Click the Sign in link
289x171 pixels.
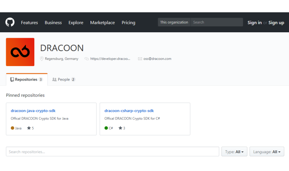point(254,23)
